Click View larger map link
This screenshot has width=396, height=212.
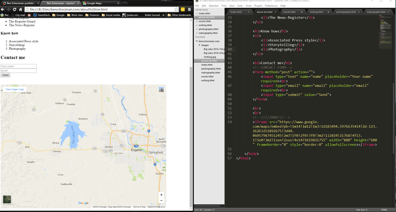pos(15,89)
